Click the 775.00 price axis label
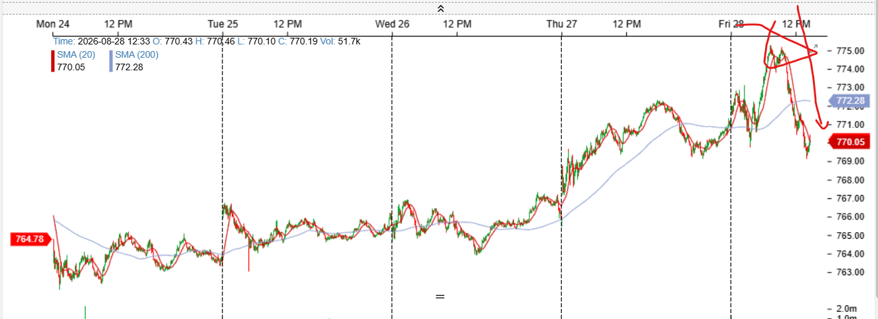 pos(850,51)
